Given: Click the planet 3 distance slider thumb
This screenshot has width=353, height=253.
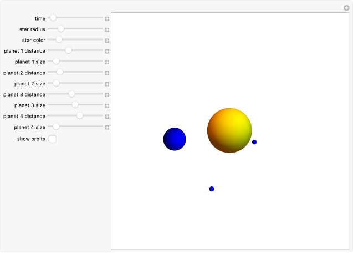Looking at the screenshot, I should click(x=71, y=94).
